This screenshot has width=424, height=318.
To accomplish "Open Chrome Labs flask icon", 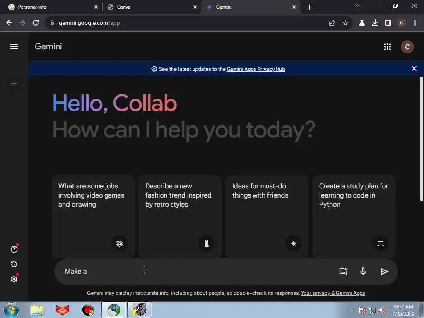I will 362,23.
